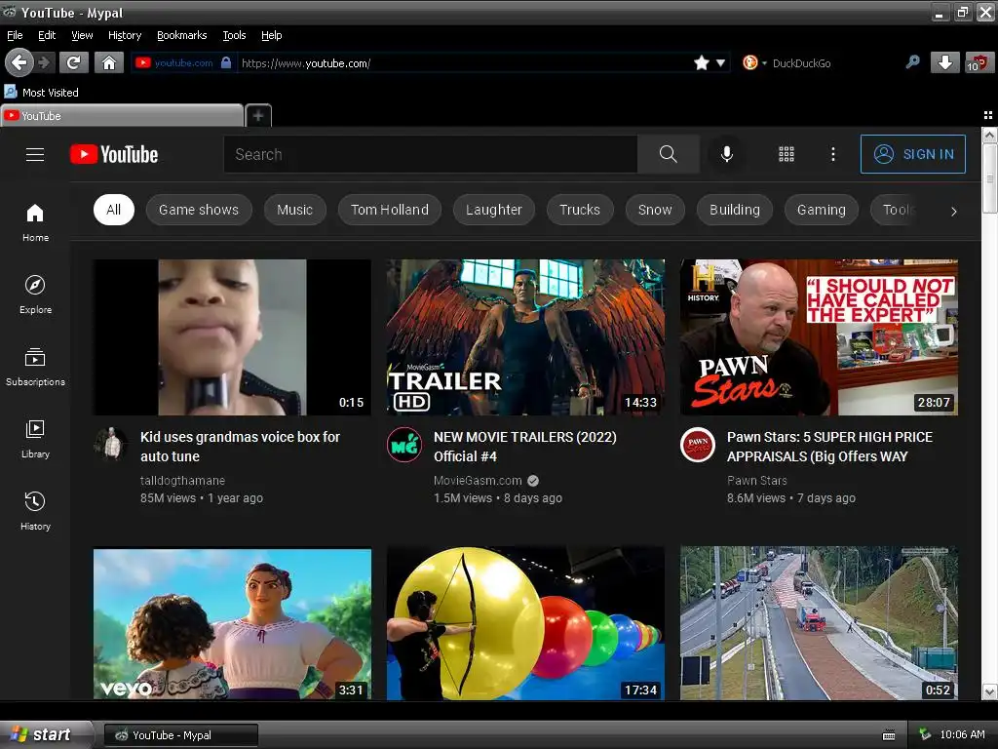Open the File menu
The image size is (998, 749).
click(x=15, y=35)
